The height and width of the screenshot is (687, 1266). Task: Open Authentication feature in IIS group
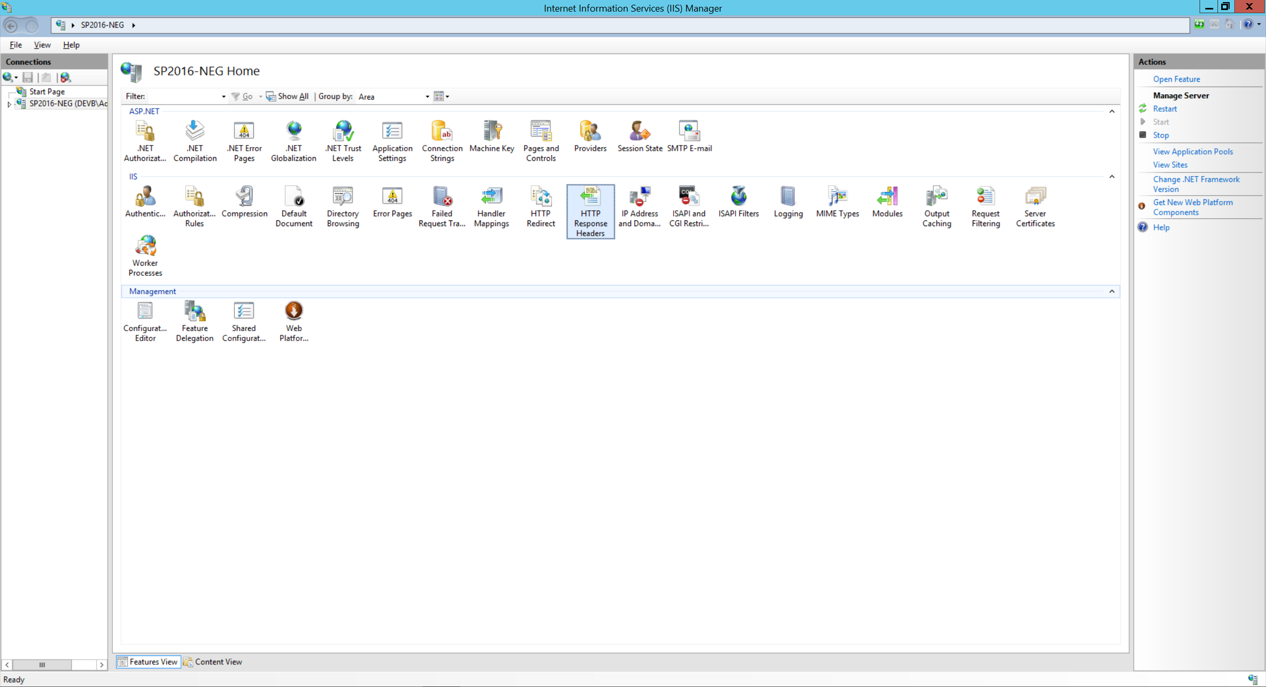(145, 201)
